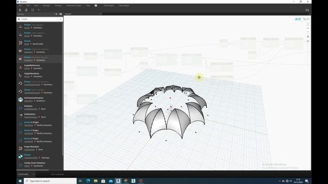Image resolution: width=328 pixels, height=184 pixels.
Task: Select Rotate node under Topologic
Action: point(40,156)
